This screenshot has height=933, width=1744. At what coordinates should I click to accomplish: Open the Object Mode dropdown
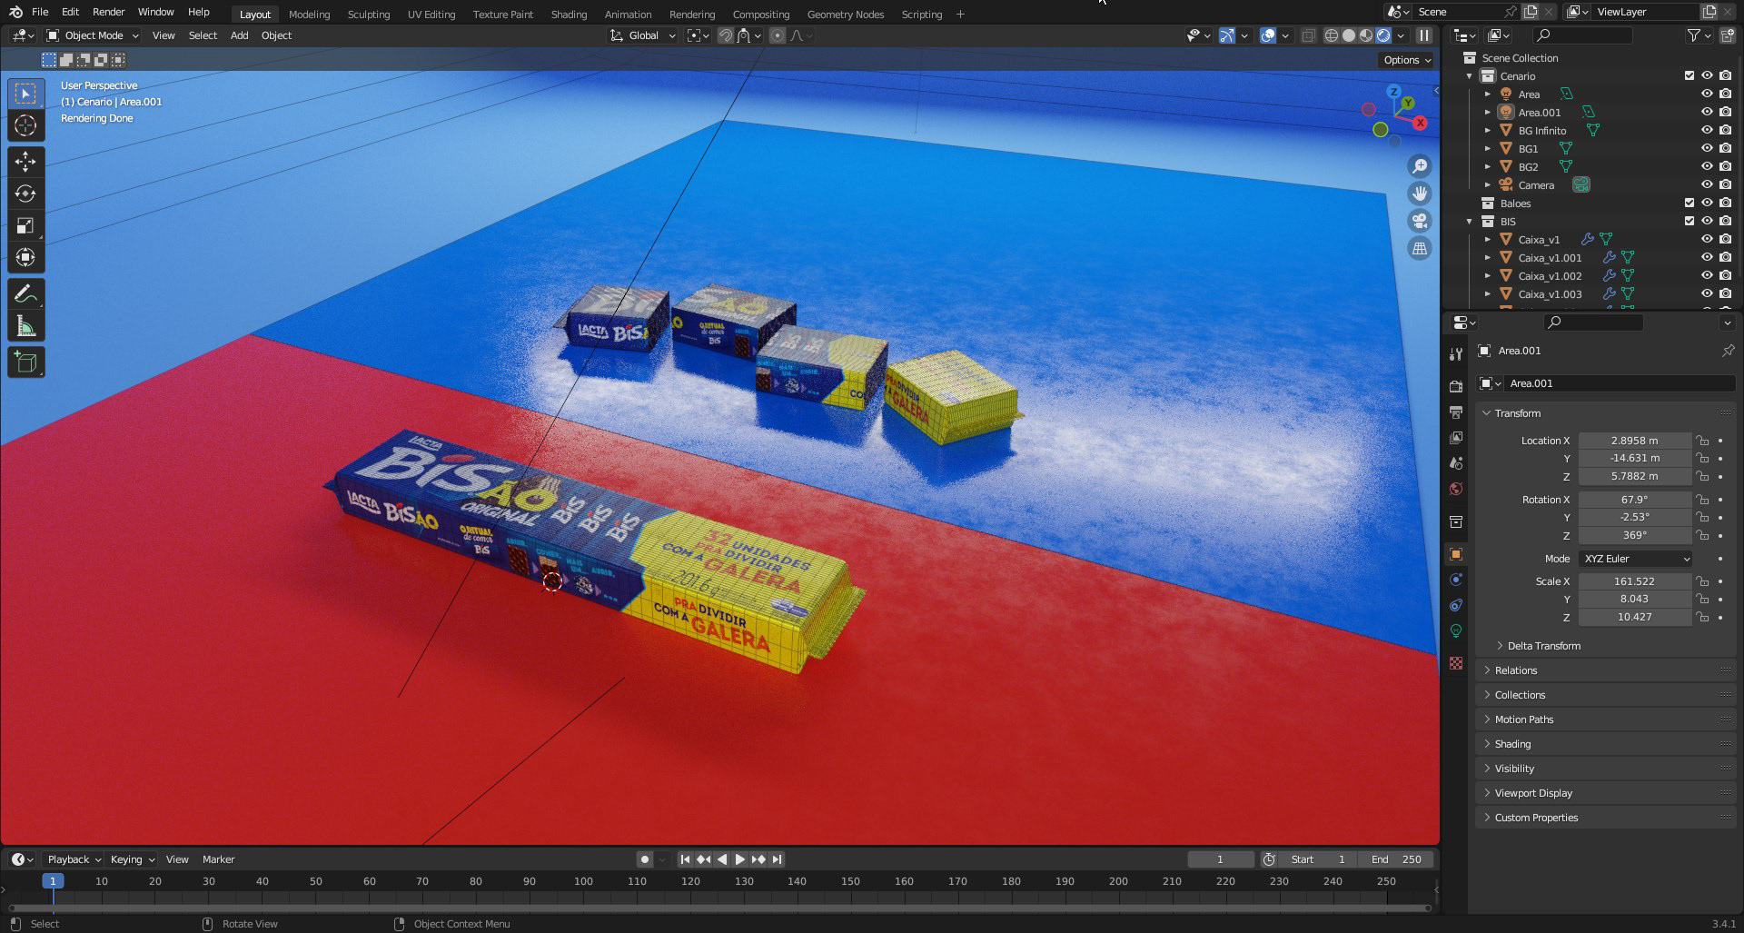93,35
